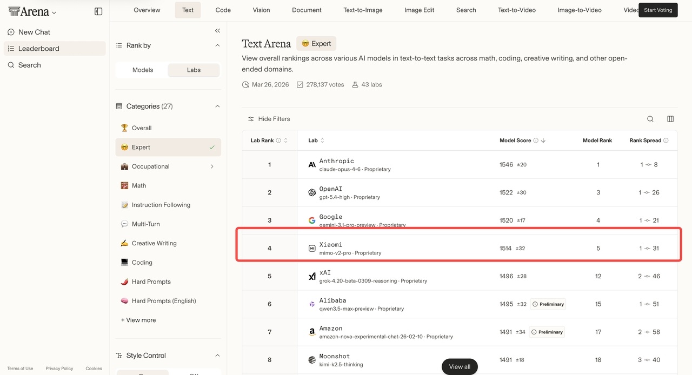The width and height of the screenshot is (692, 375).
Task: Open the column layout icon
Action: (670, 119)
